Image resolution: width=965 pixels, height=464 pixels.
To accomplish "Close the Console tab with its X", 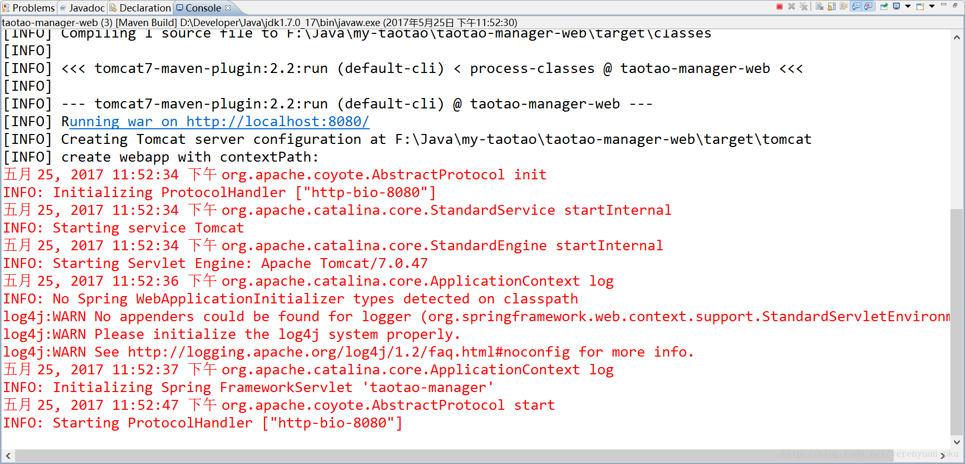I will tap(228, 7).
